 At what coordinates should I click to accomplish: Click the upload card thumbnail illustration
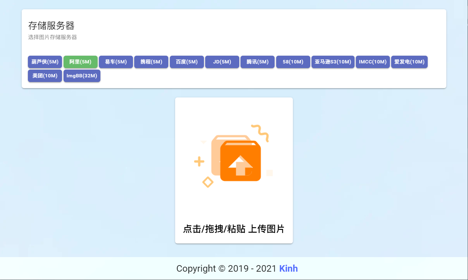[x=234, y=159]
